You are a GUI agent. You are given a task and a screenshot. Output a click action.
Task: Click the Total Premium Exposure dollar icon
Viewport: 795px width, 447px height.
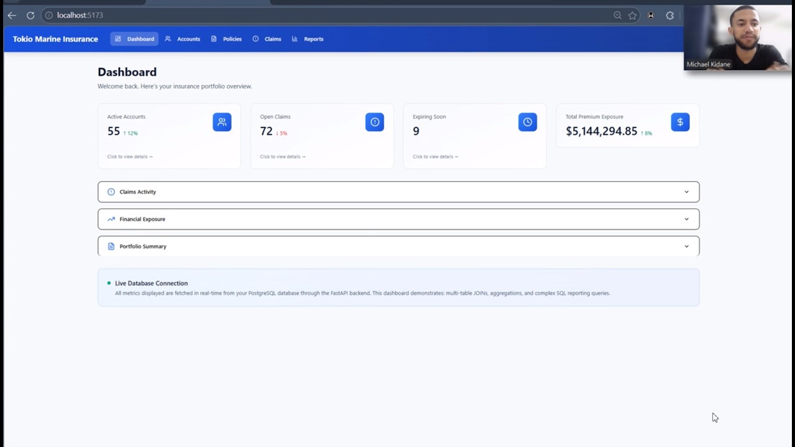tap(680, 122)
